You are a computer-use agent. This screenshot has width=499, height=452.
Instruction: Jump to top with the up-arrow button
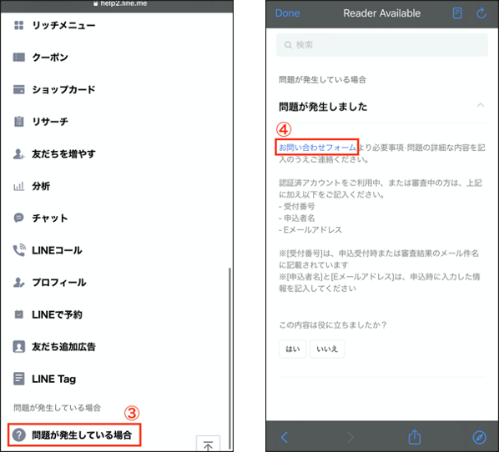coord(208,444)
